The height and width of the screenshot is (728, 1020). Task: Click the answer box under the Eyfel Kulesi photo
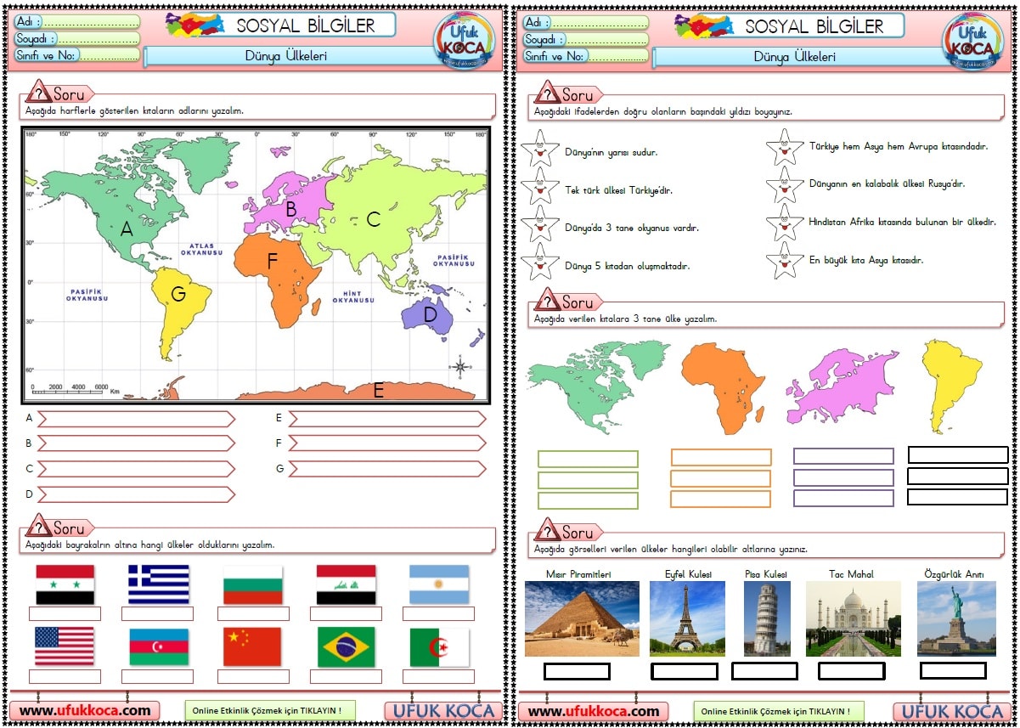[x=684, y=671]
